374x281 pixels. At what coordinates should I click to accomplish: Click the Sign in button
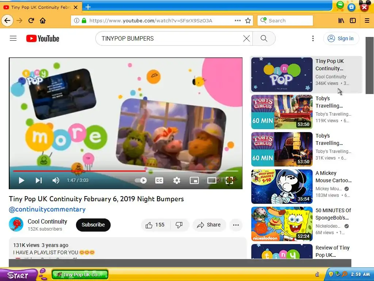[341, 38]
